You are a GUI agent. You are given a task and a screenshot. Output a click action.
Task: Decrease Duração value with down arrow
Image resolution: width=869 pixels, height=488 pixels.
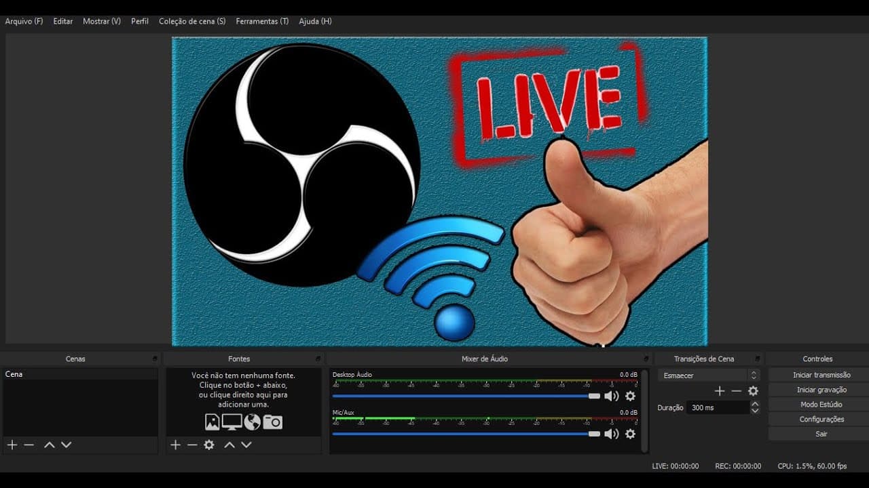(754, 411)
